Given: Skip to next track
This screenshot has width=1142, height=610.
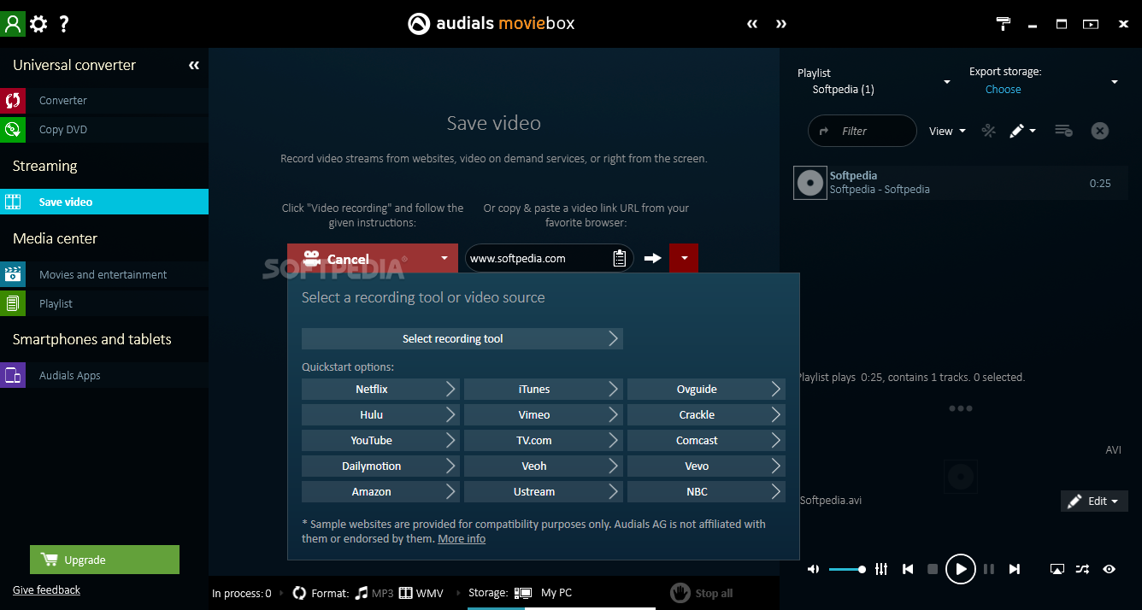Looking at the screenshot, I should point(1015,569).
